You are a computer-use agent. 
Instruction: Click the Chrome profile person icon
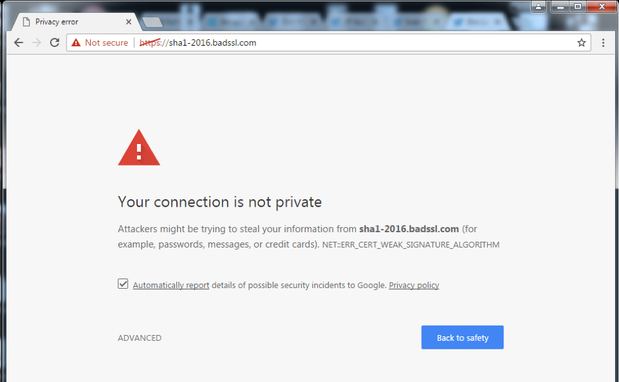[538, 6]
